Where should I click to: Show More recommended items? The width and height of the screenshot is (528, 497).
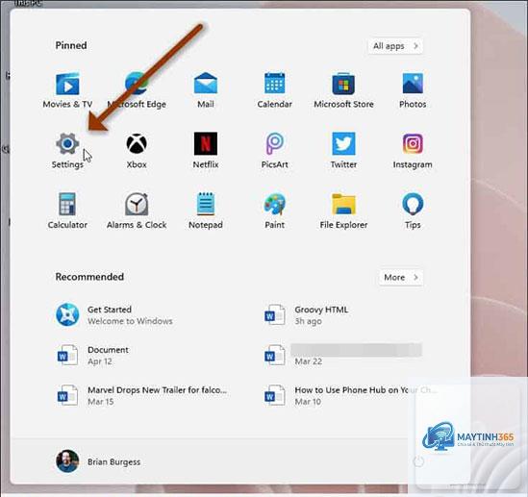coord(401,277)
